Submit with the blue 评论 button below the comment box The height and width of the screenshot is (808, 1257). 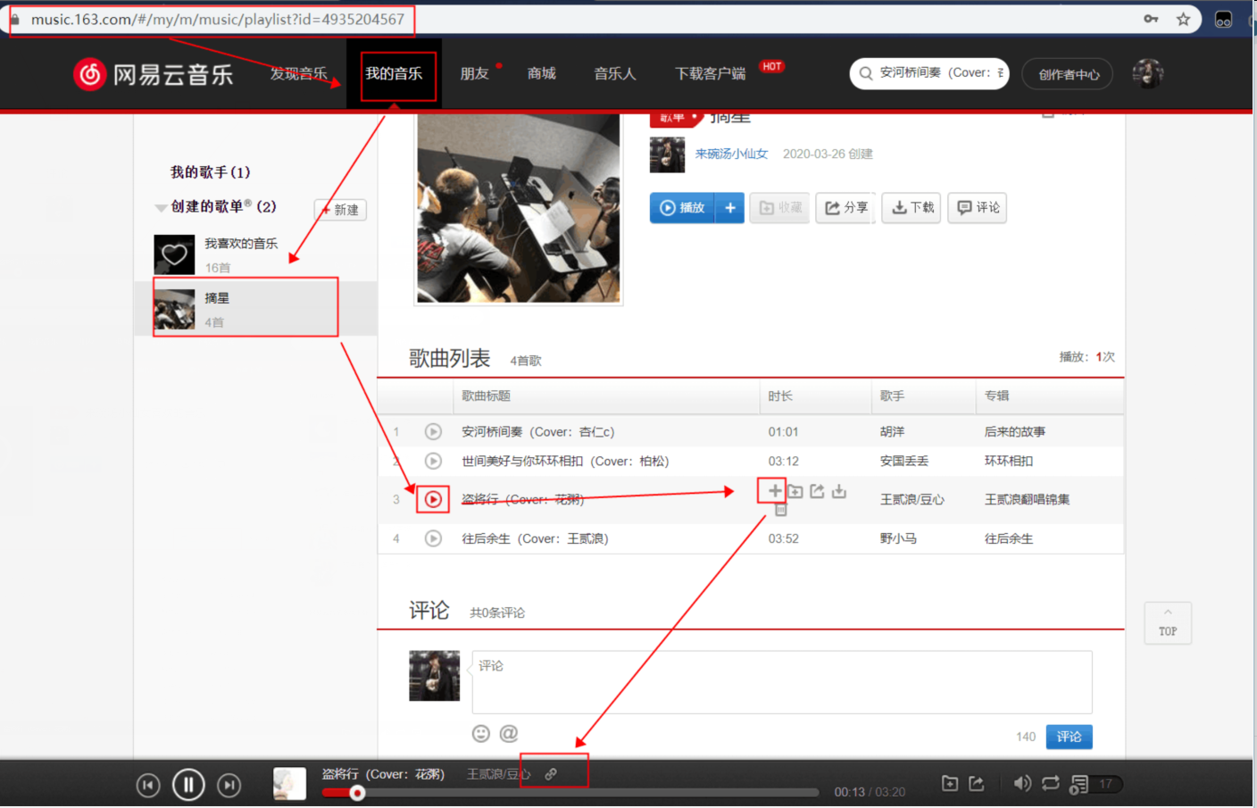[1069, 737]
